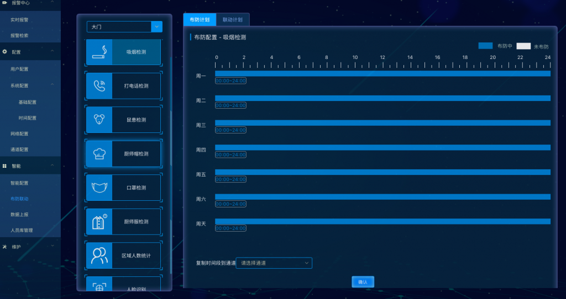Choose the rodent detection mouse icon
Image resolution: width=566 pixels, height=299 pixels.
[99, 120]
